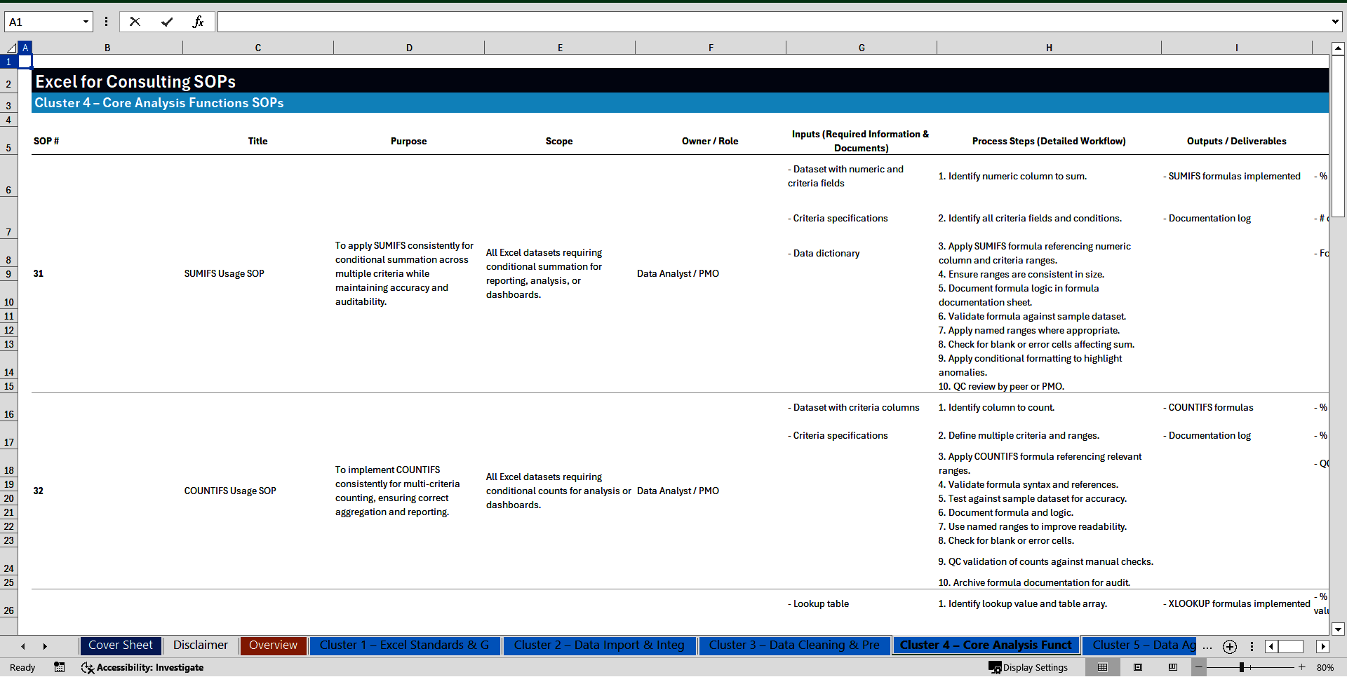Click the Cancel (X) icon beside formula bar
This screenshot has height=677, width=1347.
pos(135,22)
